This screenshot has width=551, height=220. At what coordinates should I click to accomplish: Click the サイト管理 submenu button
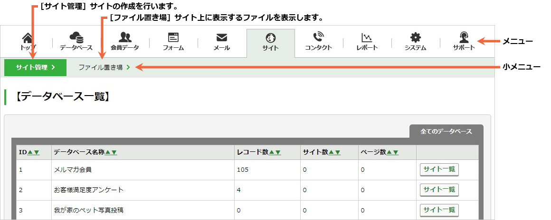click(35, 68)
